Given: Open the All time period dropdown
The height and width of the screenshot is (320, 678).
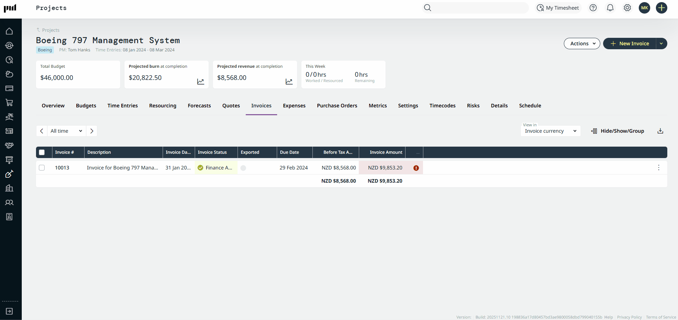Looking at the screenshot, I should 67,131.
